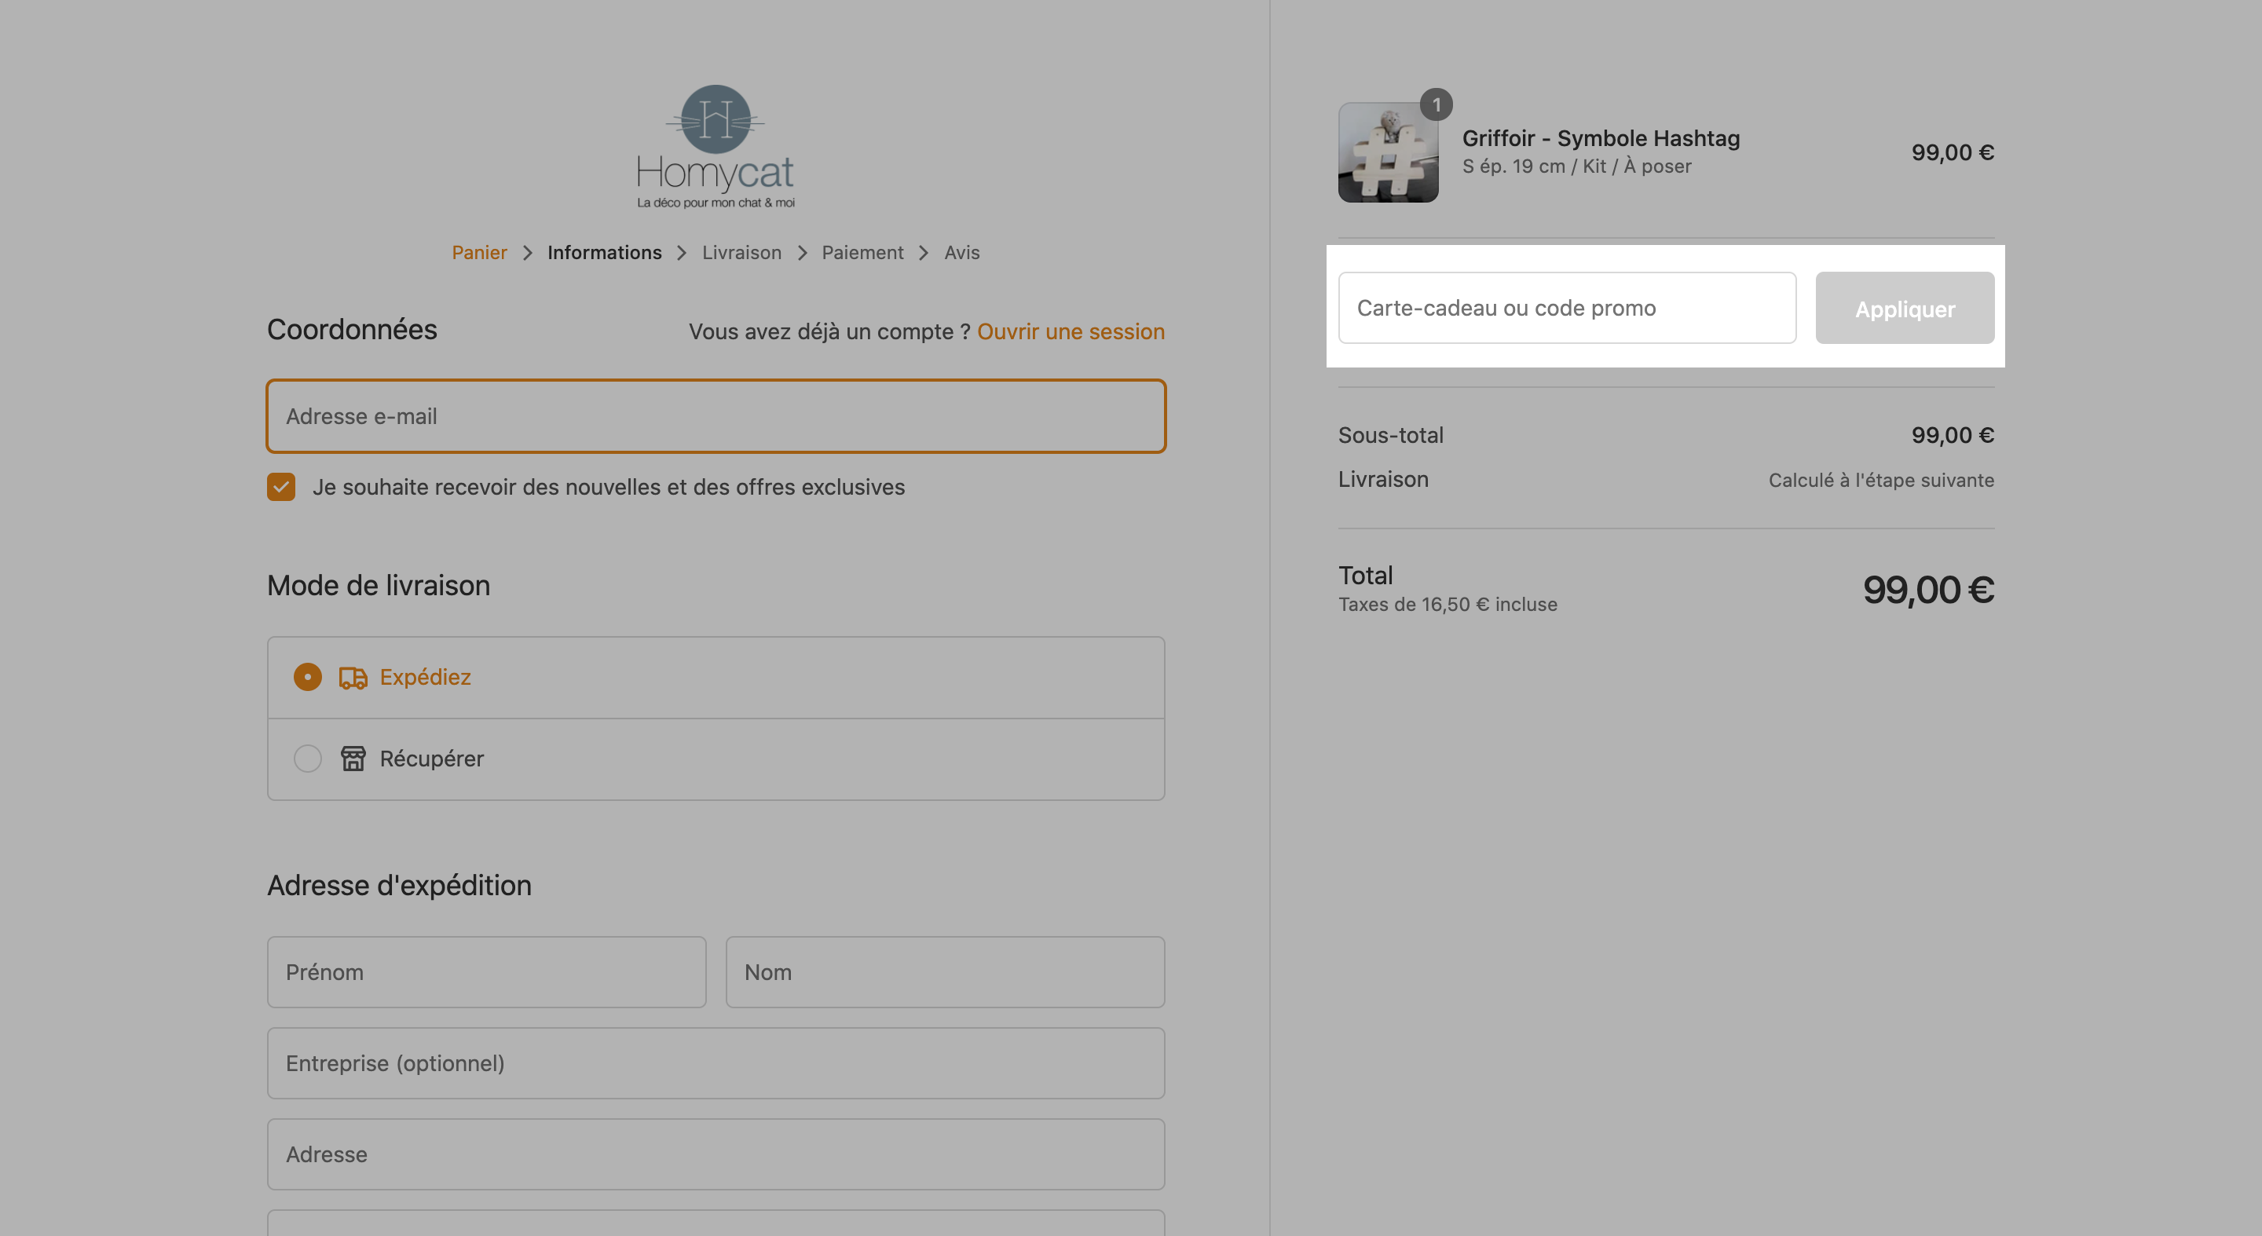Click the store icon beside Récupérer
The height and width of the screenshot is (1236, 2262).
[353, 759]
